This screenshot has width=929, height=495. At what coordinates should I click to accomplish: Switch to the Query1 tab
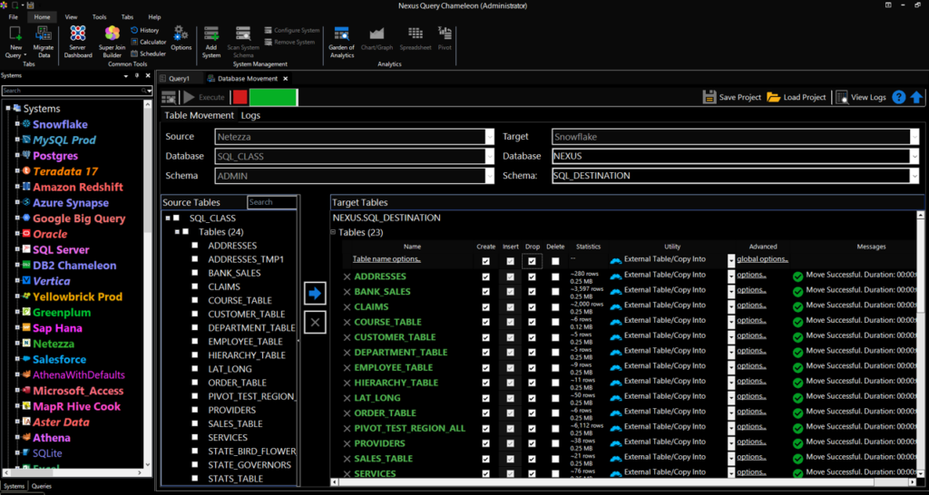point(179,78)
